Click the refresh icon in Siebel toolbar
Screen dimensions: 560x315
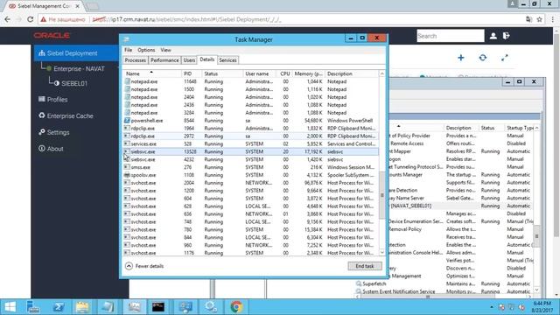(x=482, y=58)
